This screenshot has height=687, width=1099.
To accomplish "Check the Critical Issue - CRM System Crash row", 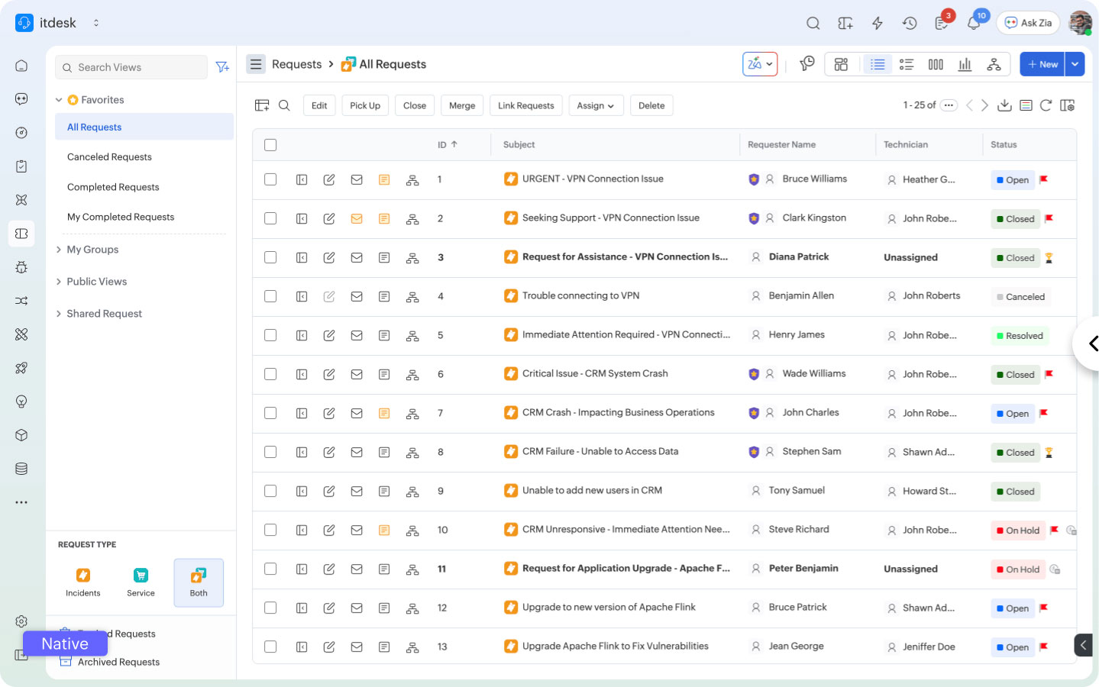I will (270, 374).
